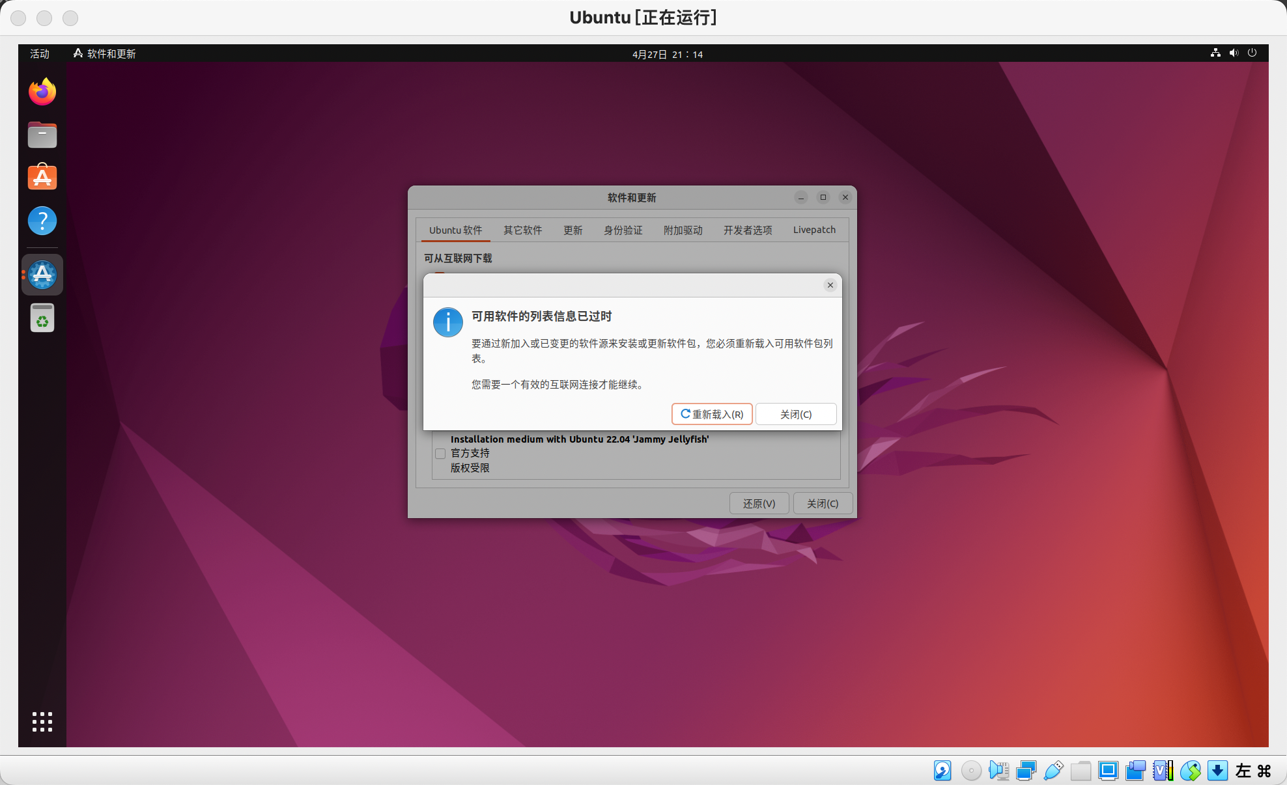
Task: Click 还原(V) revert button
Action: coord(759,503)
